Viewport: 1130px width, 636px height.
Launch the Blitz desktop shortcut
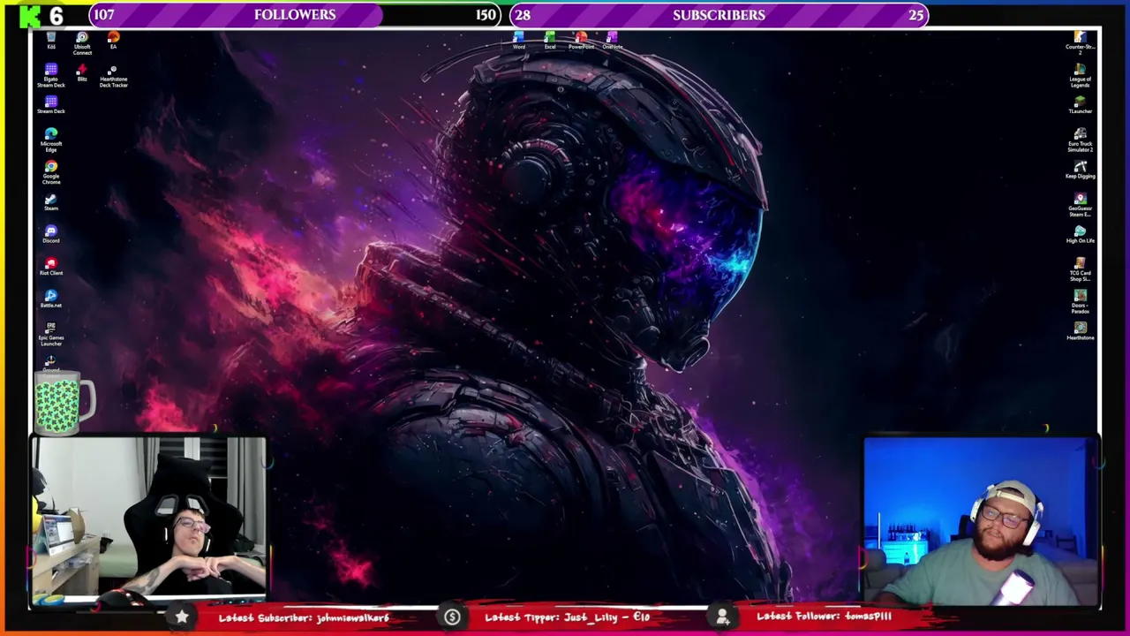click(x=82, y=72)
